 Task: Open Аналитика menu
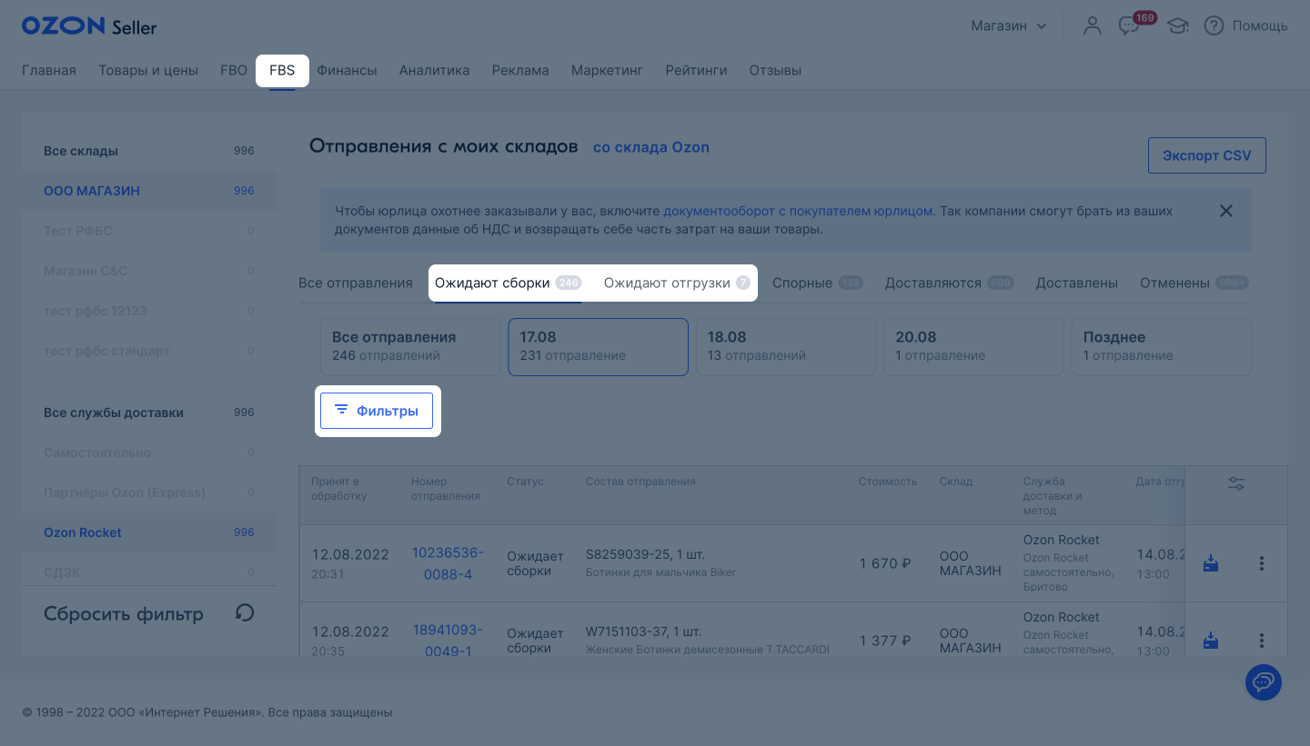(434, 70)
